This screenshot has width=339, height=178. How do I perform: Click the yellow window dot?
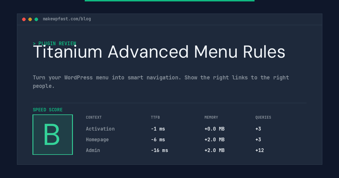[30, 19]
